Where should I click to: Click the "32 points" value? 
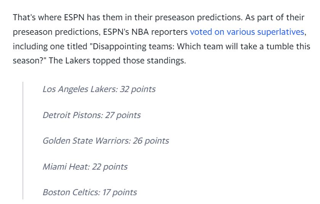138,89
